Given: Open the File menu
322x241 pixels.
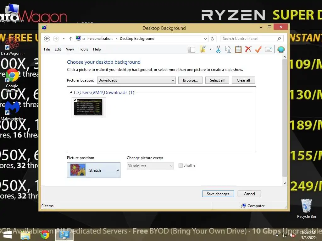Looking at the screenshot, I should 47,49.
